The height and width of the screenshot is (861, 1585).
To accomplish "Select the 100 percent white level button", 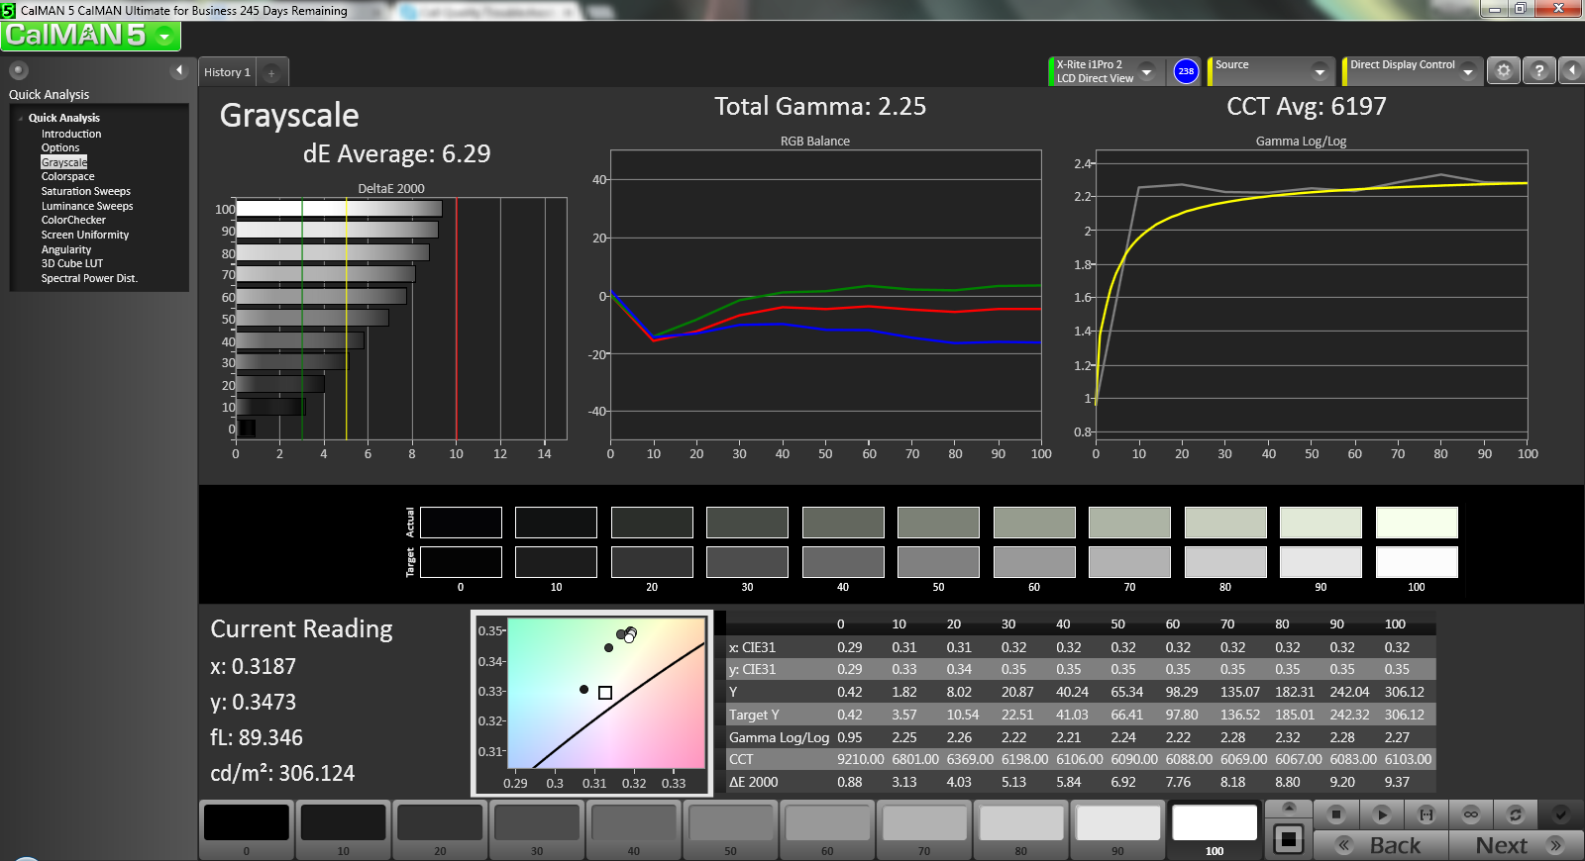I will pyautogui.click(x=1215, y=829).
